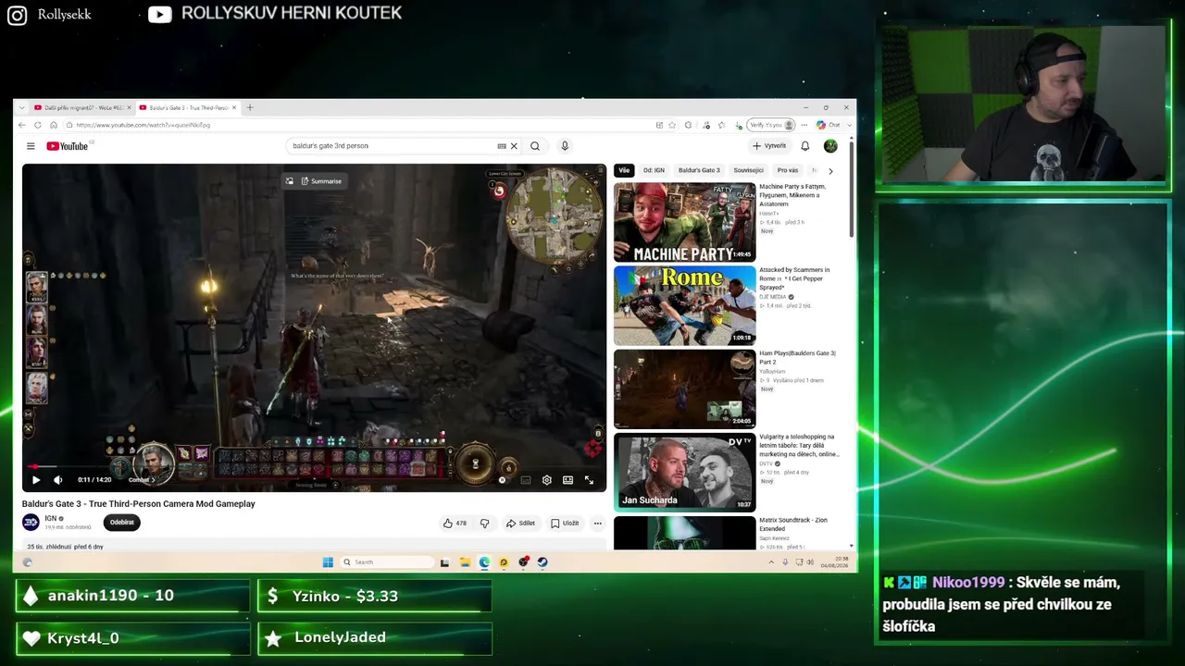This screenshot has height=666, width=1185.
Task: Click the Vytvořit create button
Action: 769,146
